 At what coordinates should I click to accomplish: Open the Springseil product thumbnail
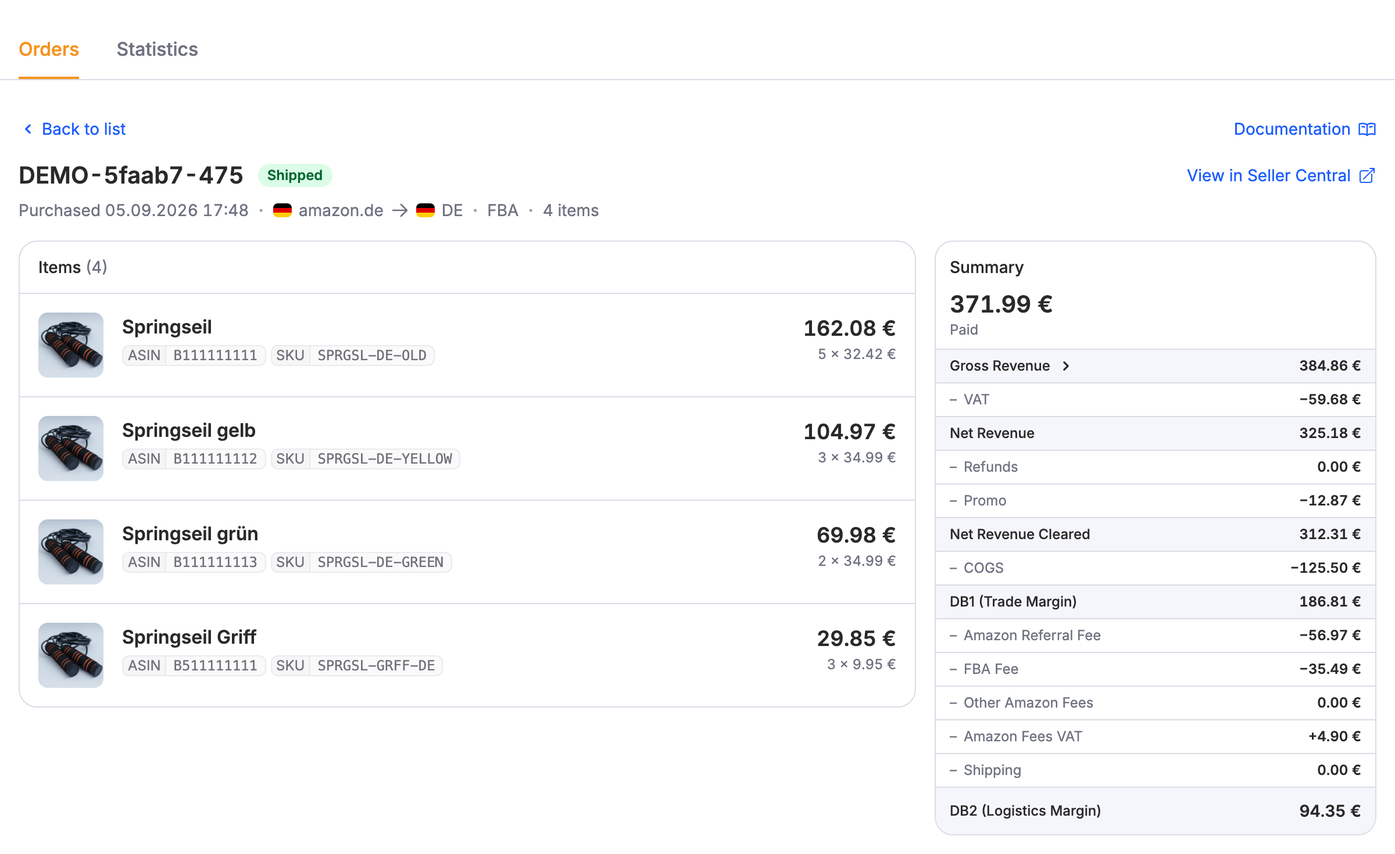[x=71, y=345]
